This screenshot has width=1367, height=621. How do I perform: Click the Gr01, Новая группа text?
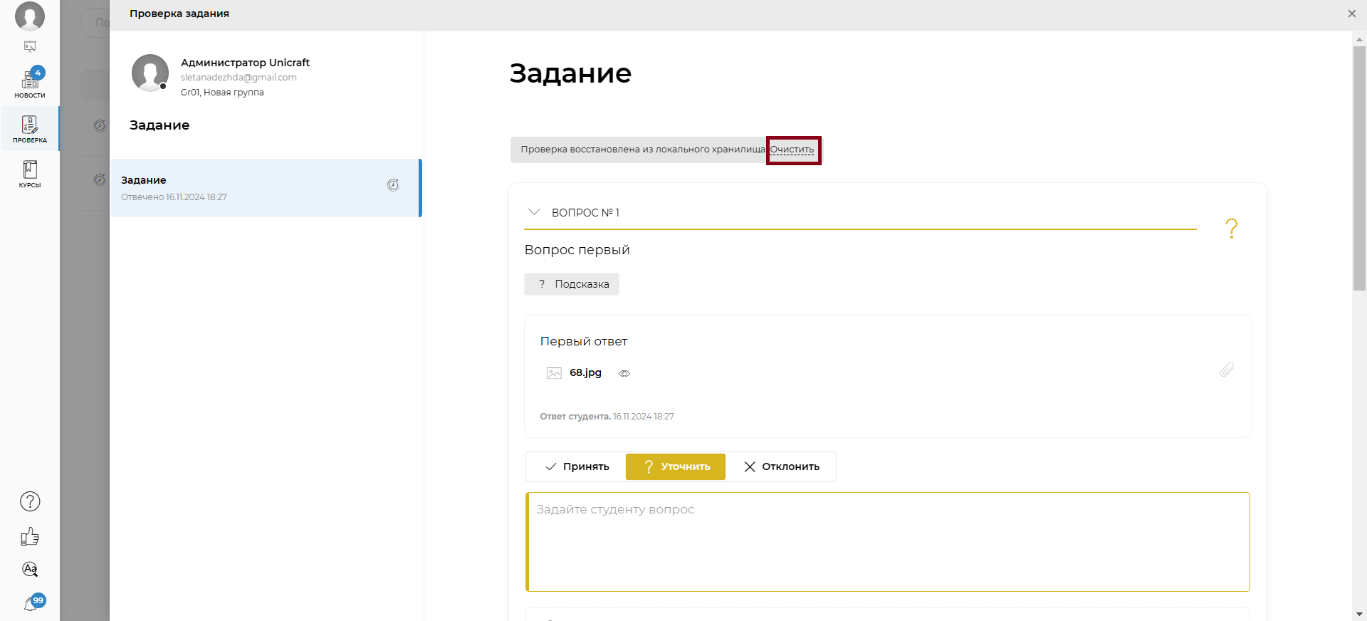click(222, 93)
